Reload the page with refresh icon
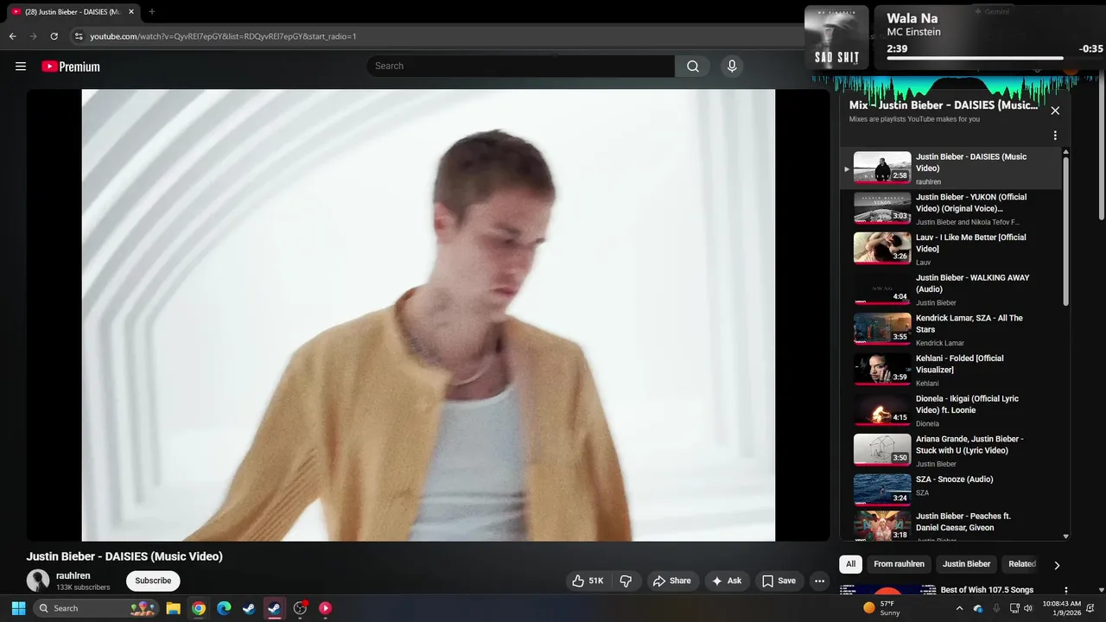 point(54,36)
